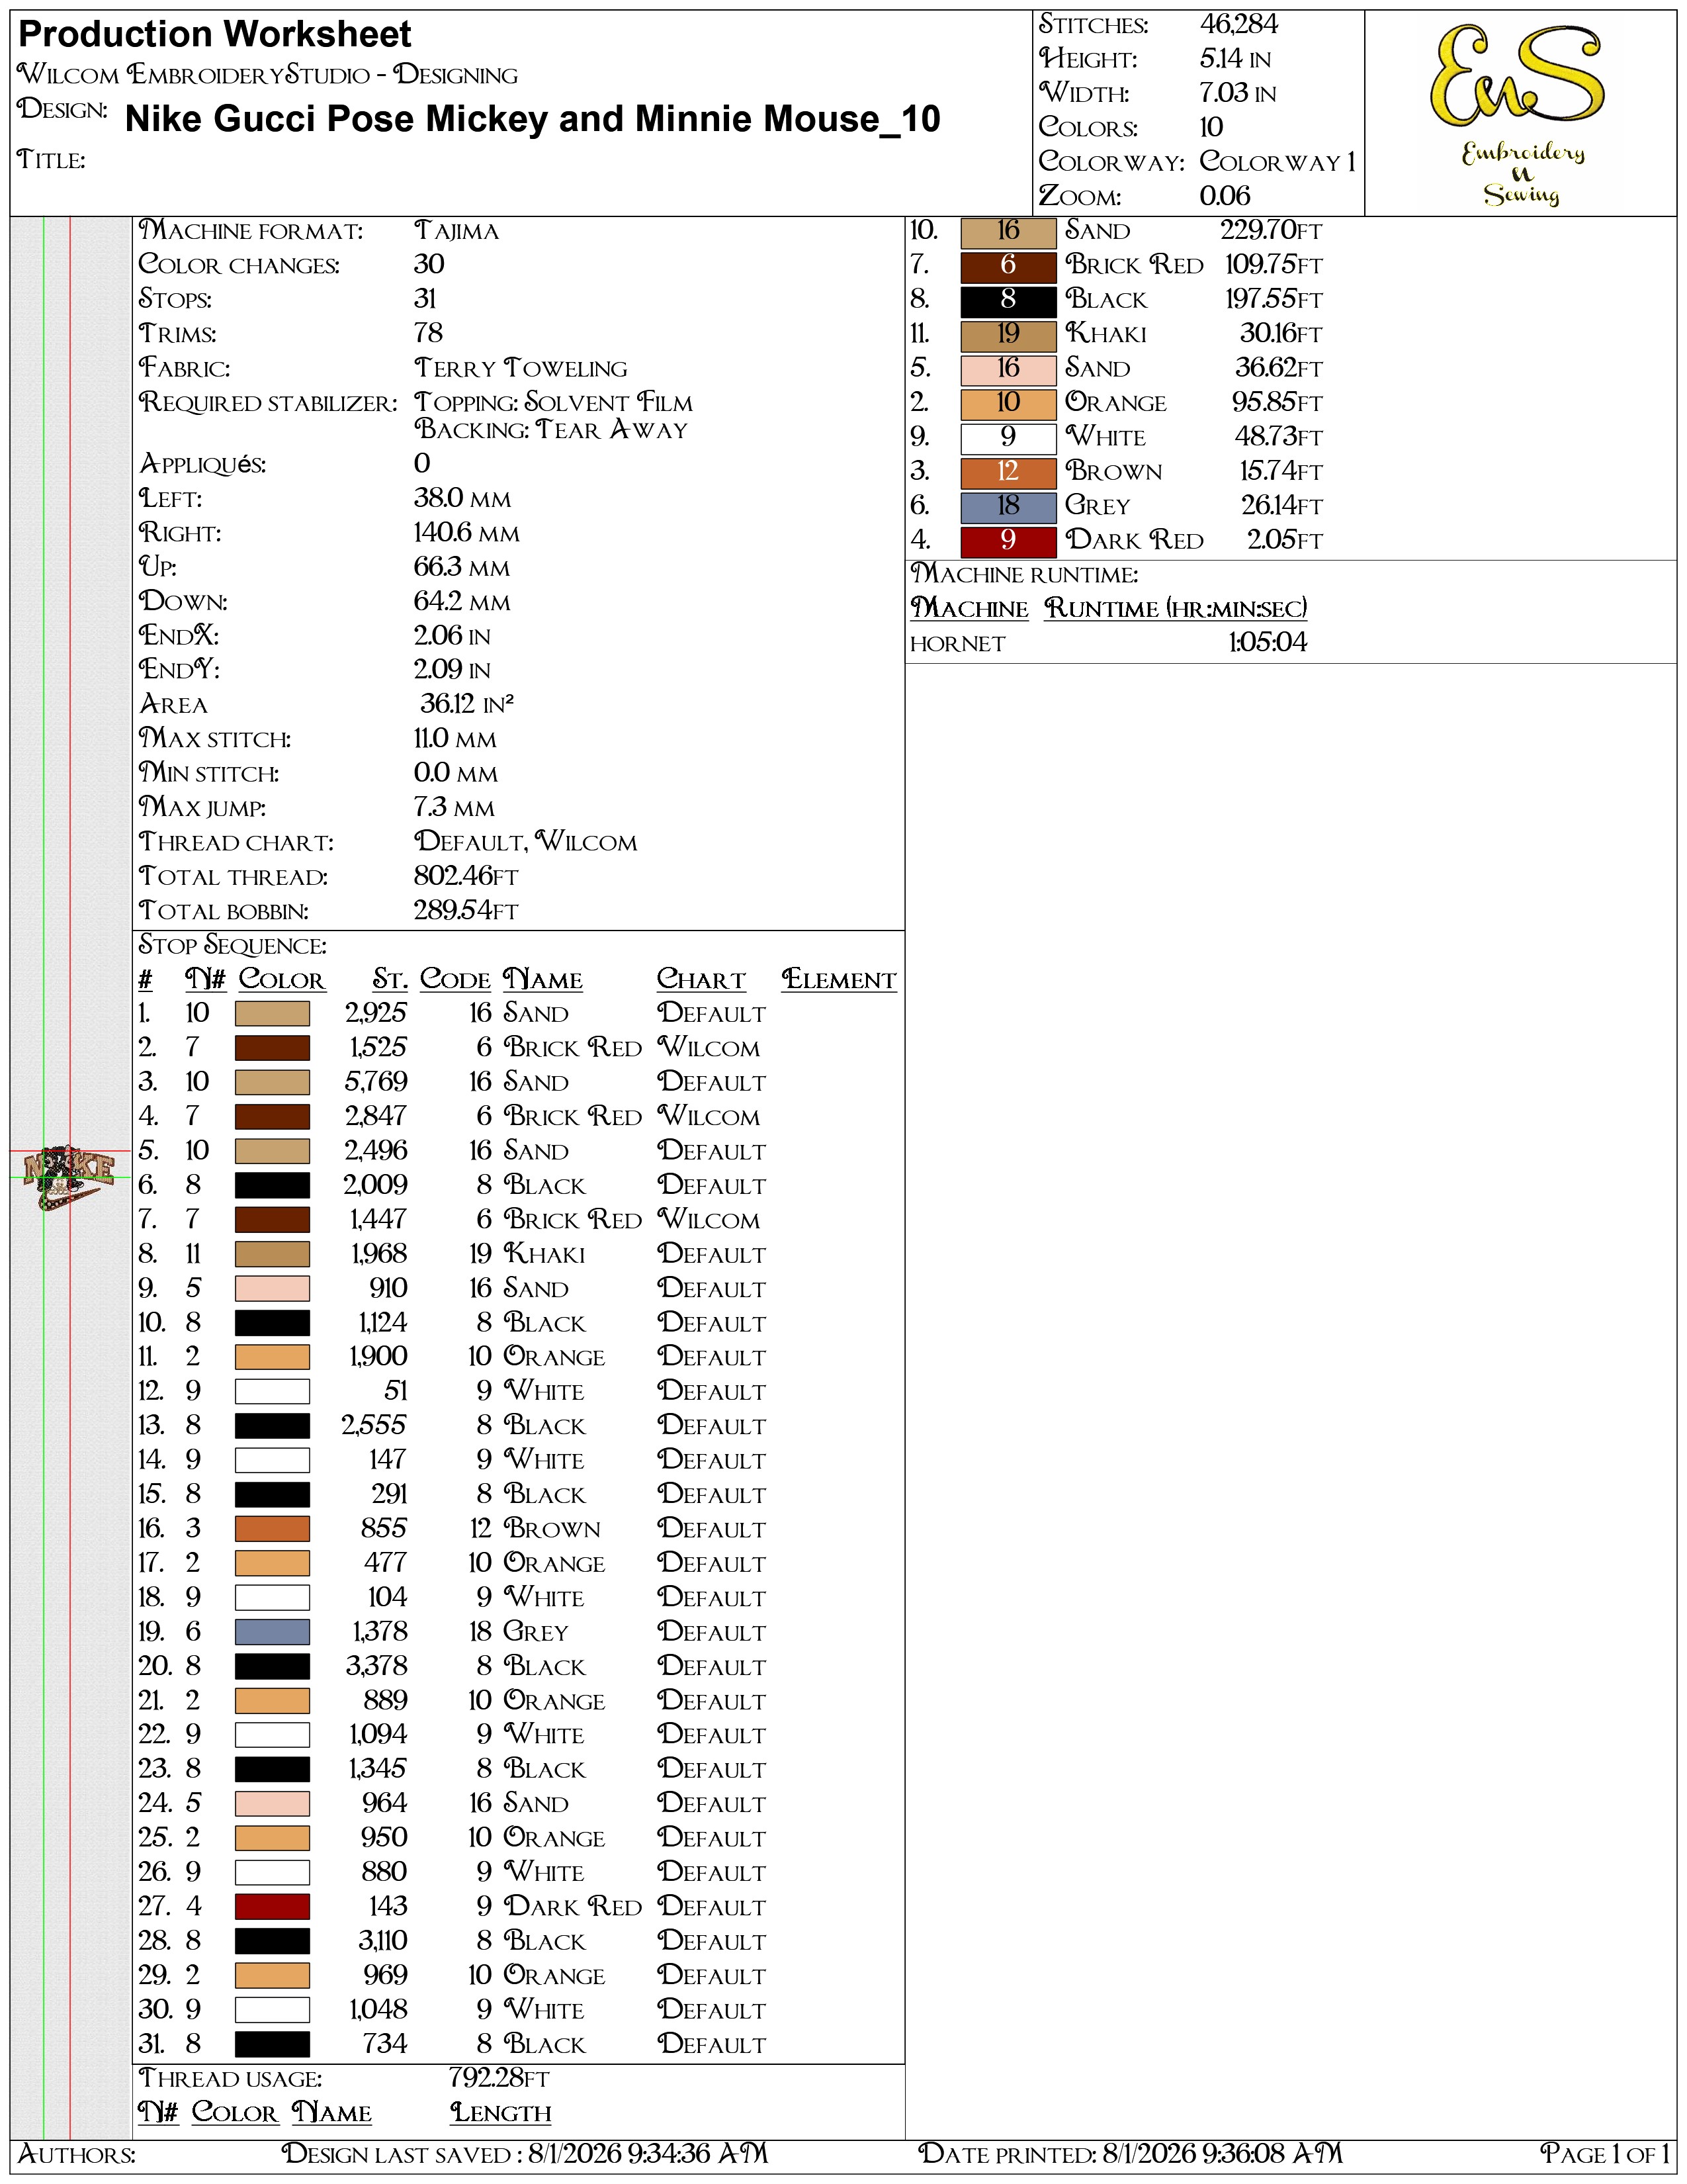Select the Grey swatch in stop row 19
This screenshot has width=1687, height=2184.
272,1632
